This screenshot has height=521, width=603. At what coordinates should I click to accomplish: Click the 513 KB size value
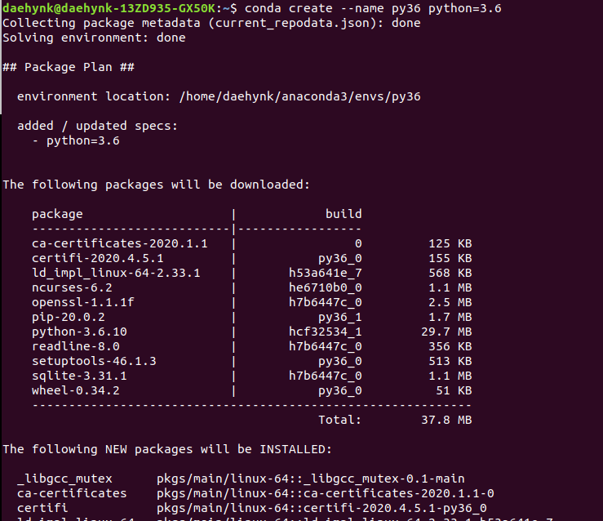(x=450, y=361)
